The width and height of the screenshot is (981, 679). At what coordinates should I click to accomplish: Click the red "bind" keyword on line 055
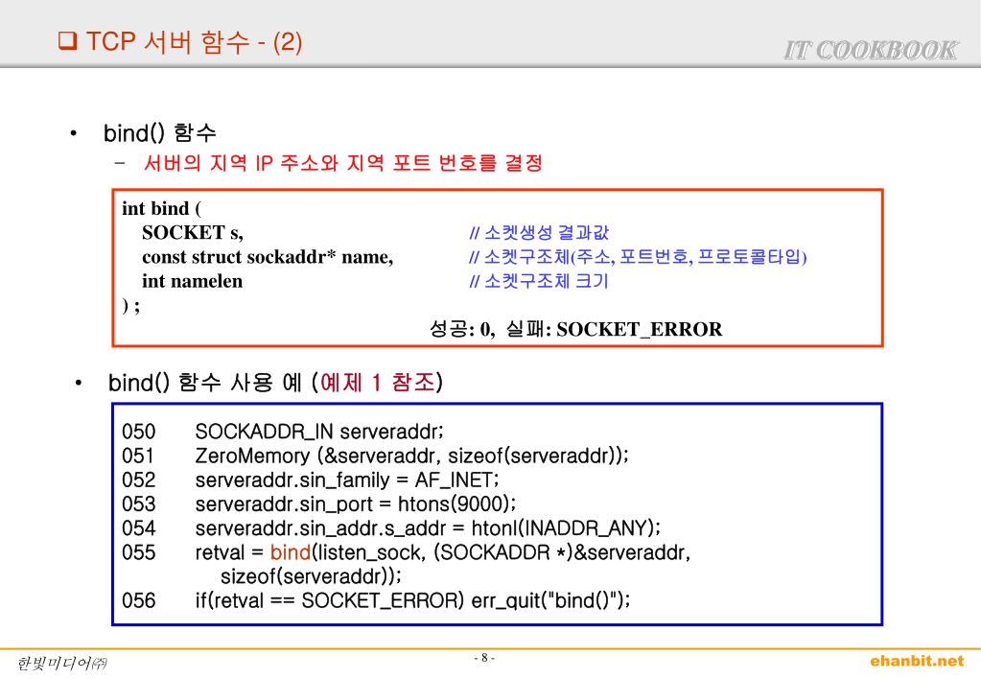tap(291, 552)
